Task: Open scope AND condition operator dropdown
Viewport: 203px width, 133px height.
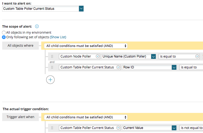Action: coord(86,46)
